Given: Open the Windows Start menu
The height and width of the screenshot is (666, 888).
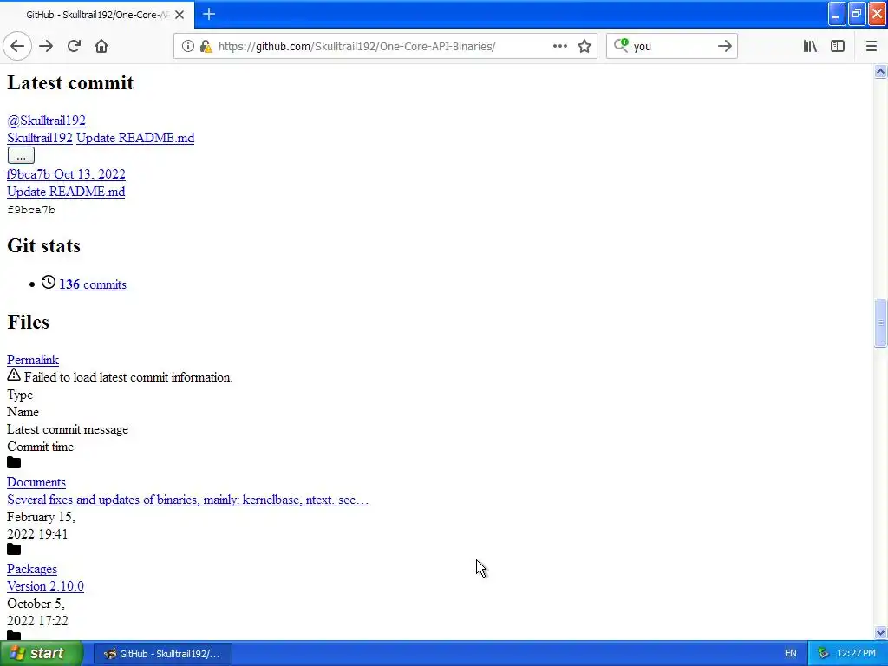Looking at the screenshot, I should coord(42,653).
